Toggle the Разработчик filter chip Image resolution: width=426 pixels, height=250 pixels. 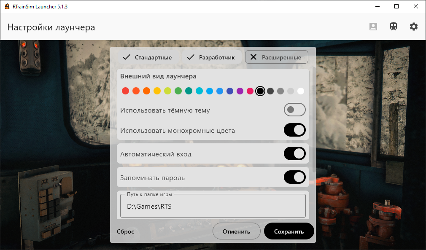(211, 57)
